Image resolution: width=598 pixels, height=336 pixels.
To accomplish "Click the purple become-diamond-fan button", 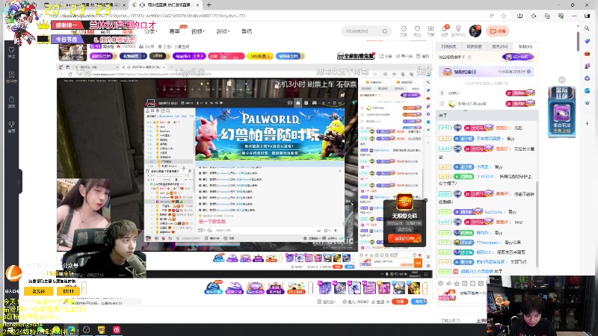I will [518, 57].
